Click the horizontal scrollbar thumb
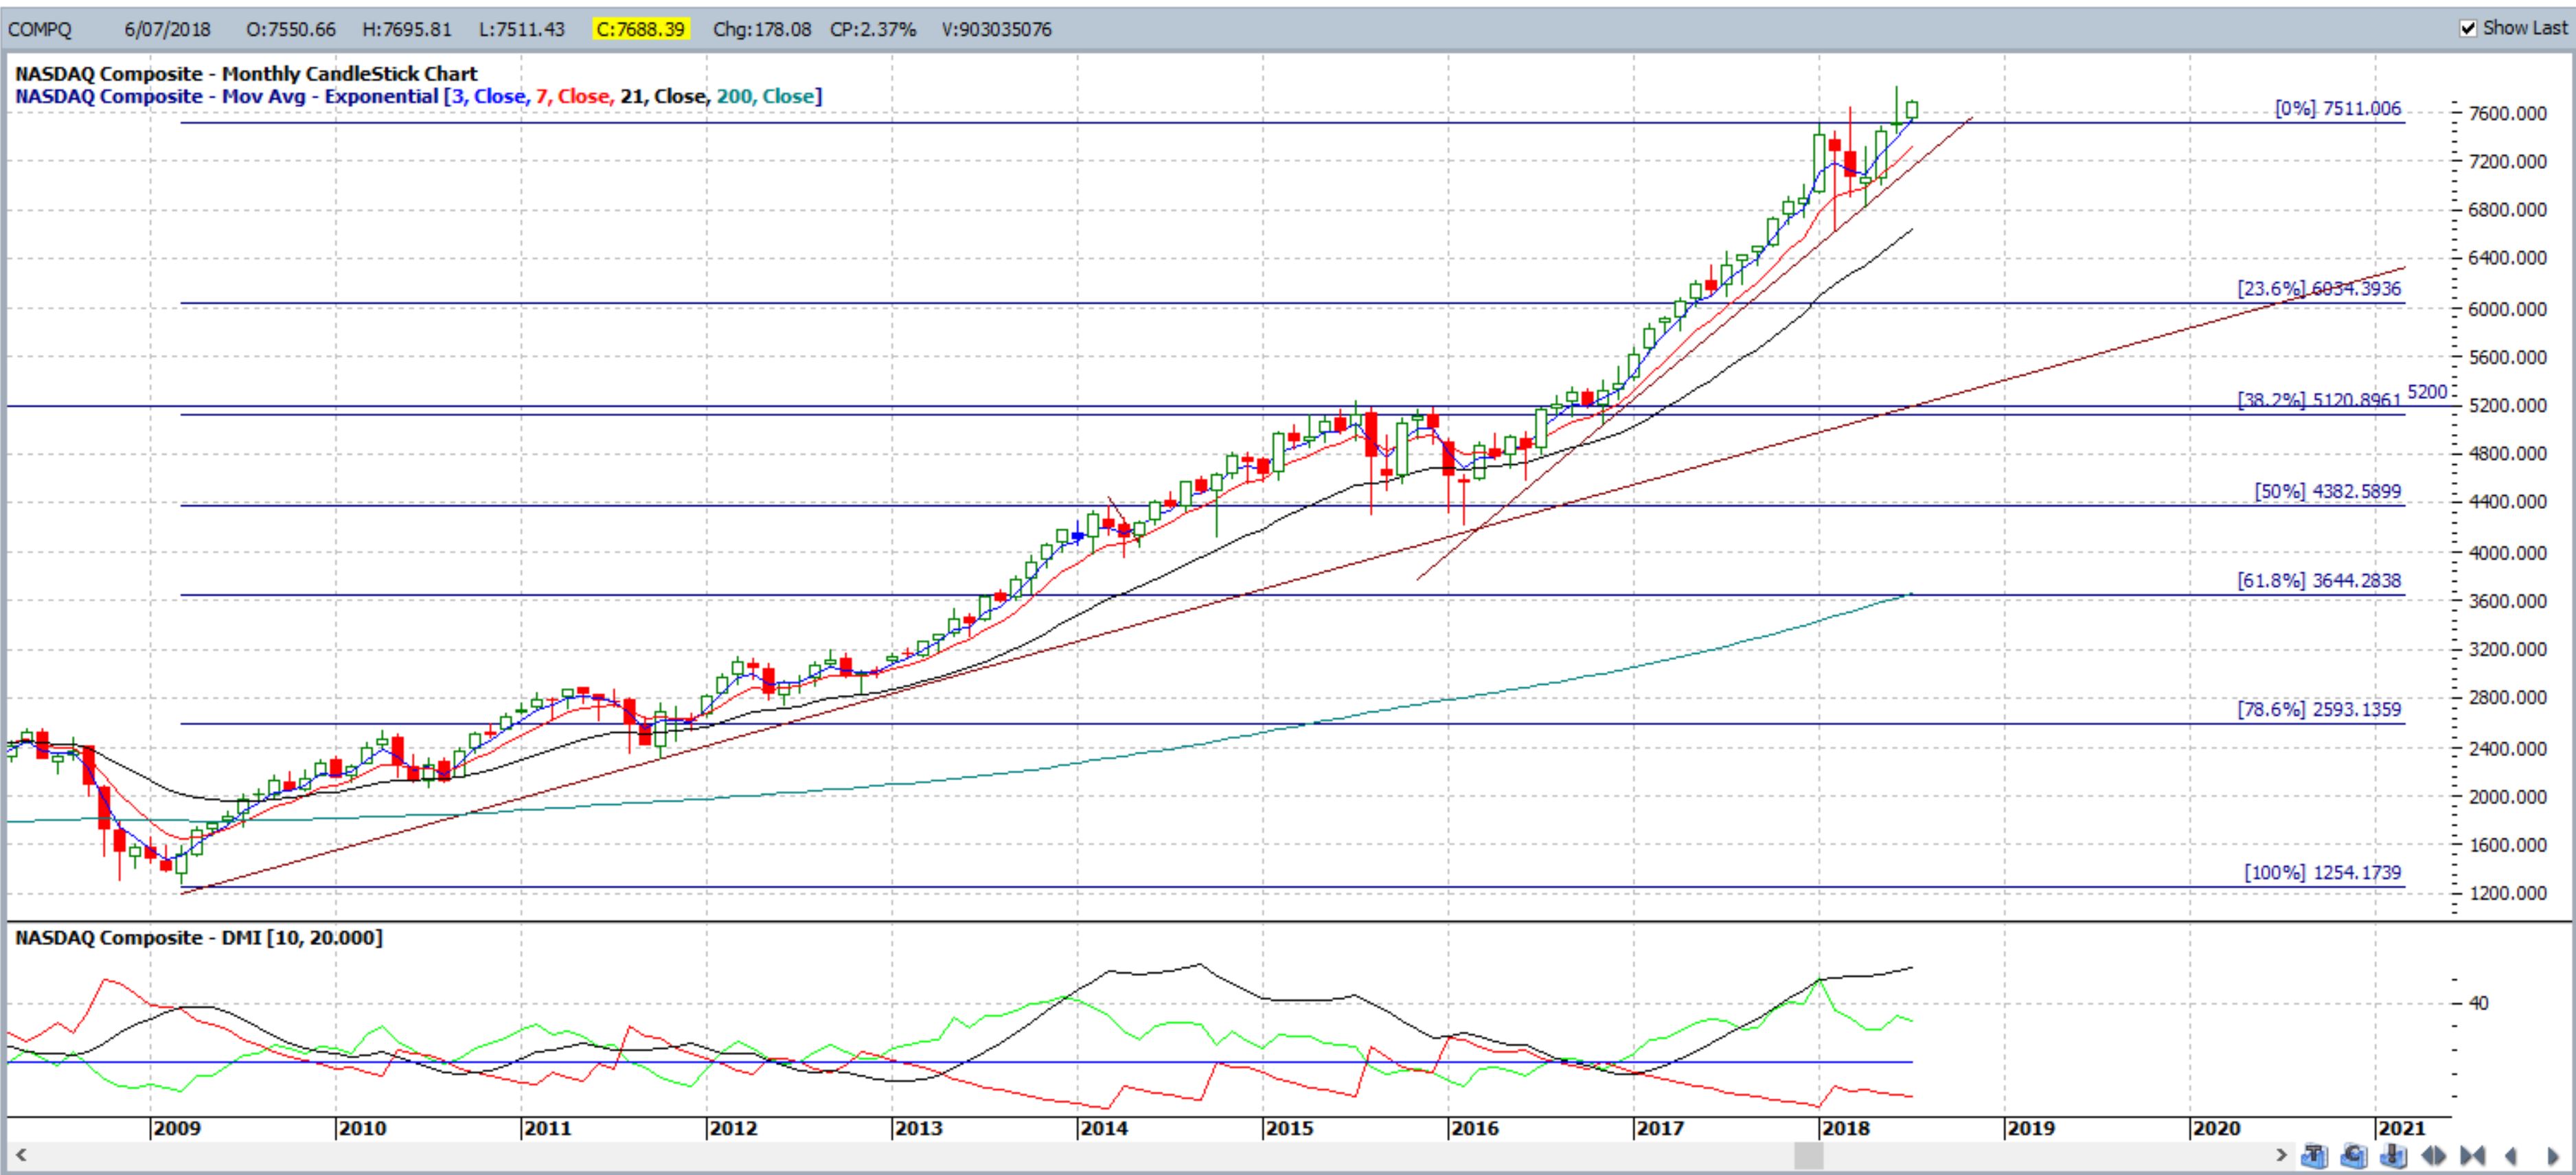The width and height of the screenshot is (2576, 1175). click(x=1808, y=1156)
